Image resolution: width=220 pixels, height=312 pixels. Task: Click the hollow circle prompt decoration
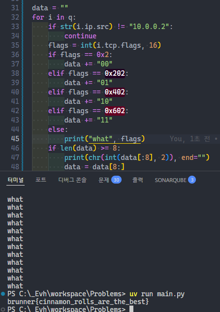tap(3, 310)
